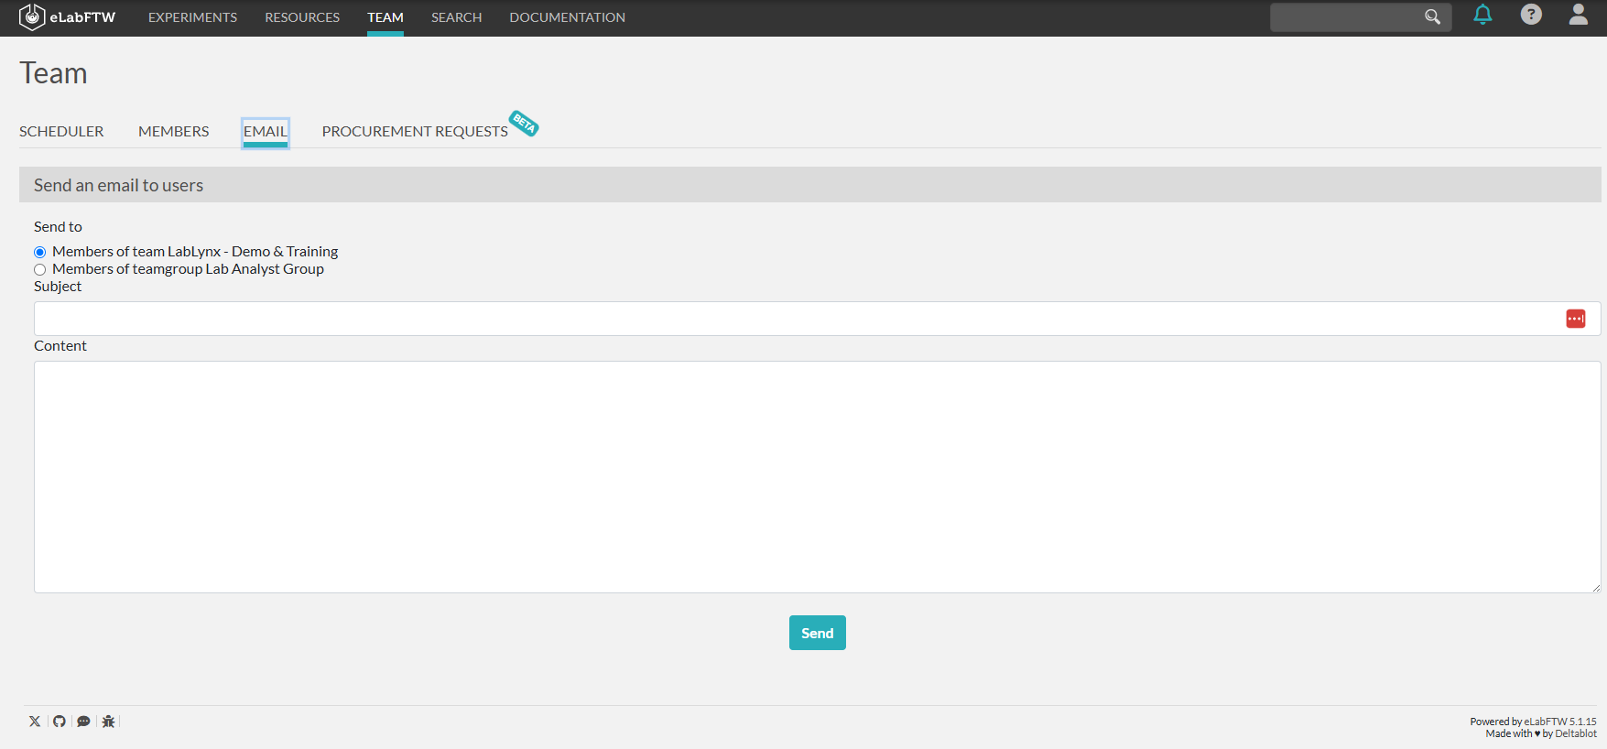Click the bug report footer icon
The width and height of the screenshot is (1607, 749).
click(108, 722)
